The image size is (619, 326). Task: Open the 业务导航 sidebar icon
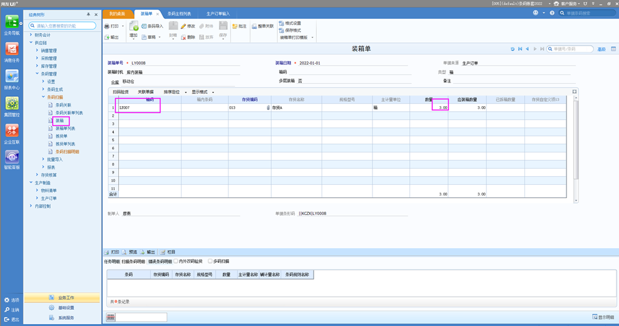click(12, 22)
